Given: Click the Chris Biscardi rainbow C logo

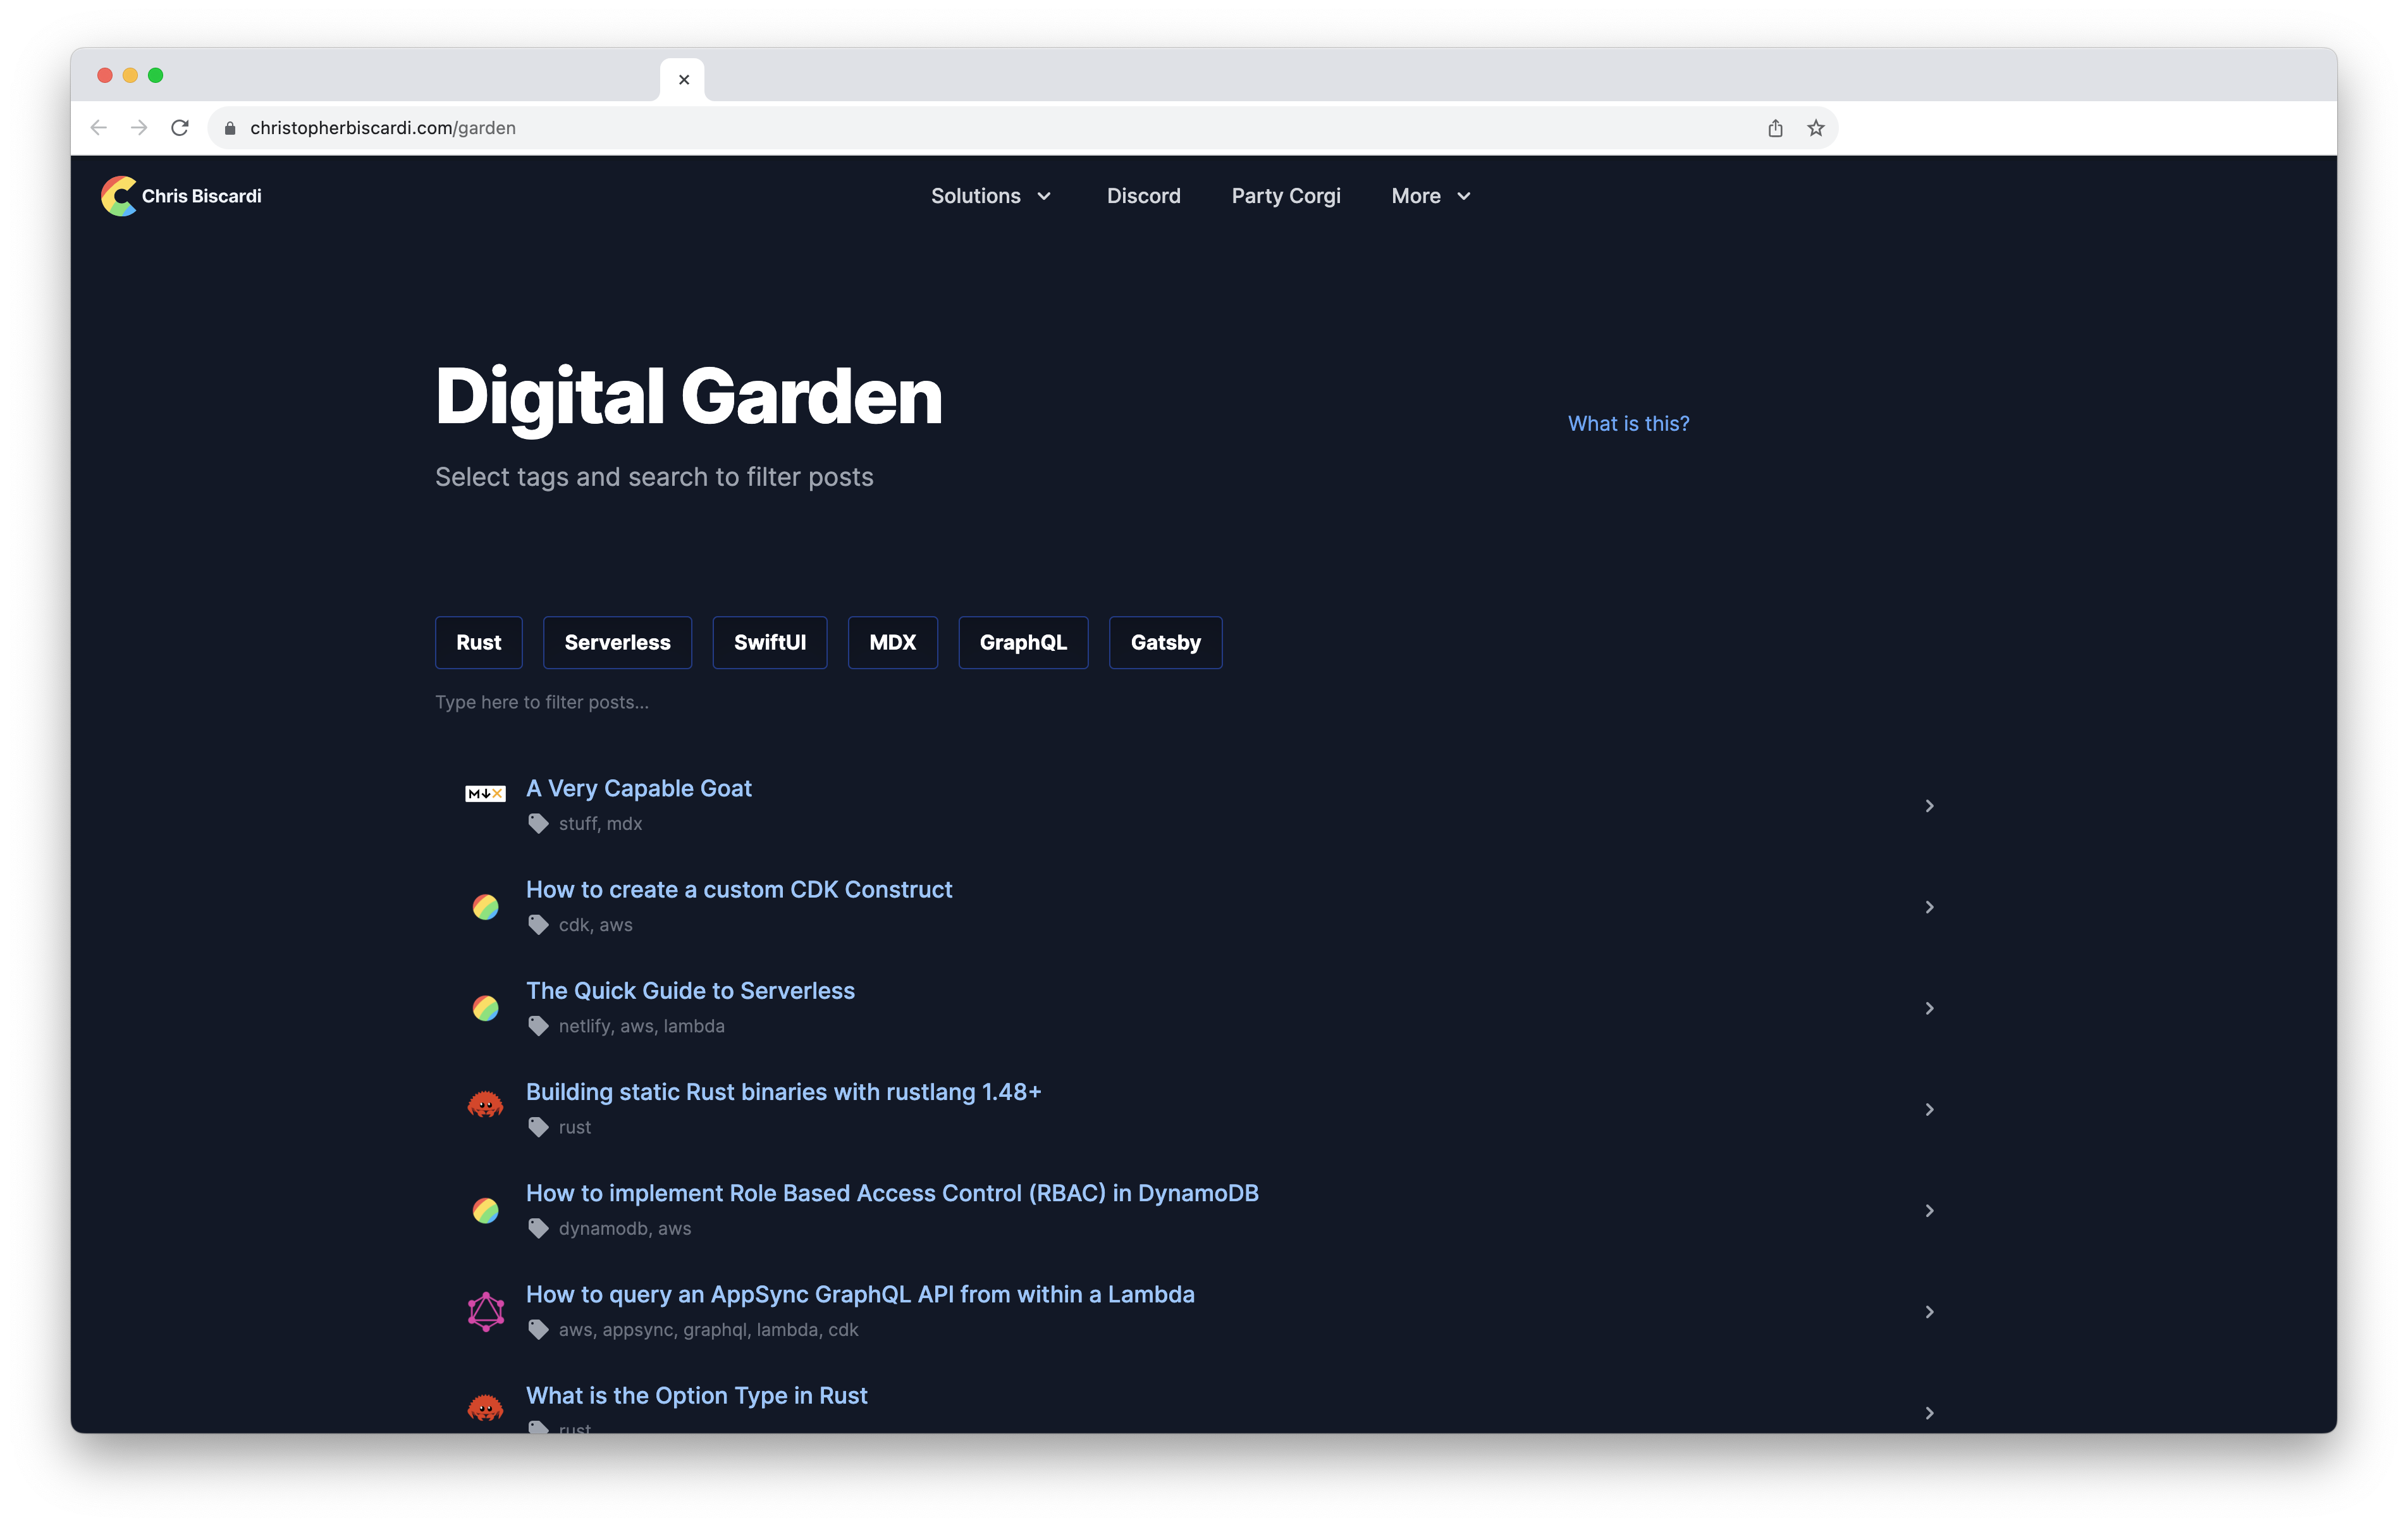Looking at the screenshot, I should click(119, 196).
